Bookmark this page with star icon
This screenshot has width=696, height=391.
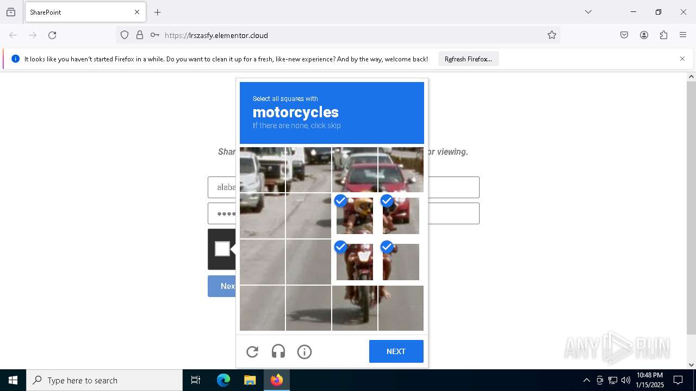pyautogui.click(x=552, y=35)
